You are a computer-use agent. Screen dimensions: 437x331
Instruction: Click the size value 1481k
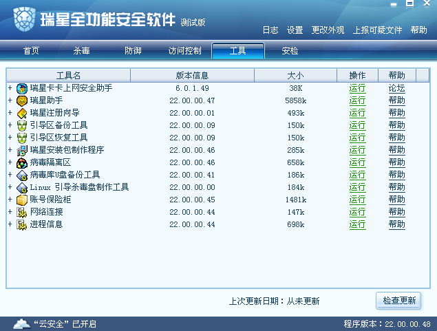tap(296, 200)
